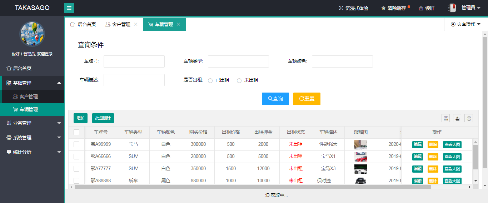Click the user avatar picture in sidebar
Image resolution: width=488 pixels, height=203 pixels.
32,34
